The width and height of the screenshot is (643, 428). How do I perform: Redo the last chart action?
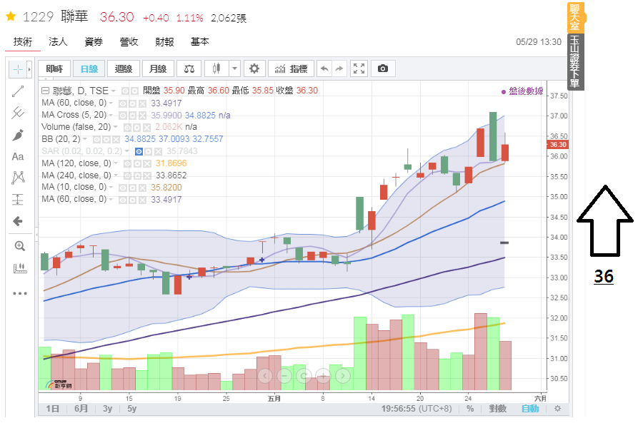339,68
